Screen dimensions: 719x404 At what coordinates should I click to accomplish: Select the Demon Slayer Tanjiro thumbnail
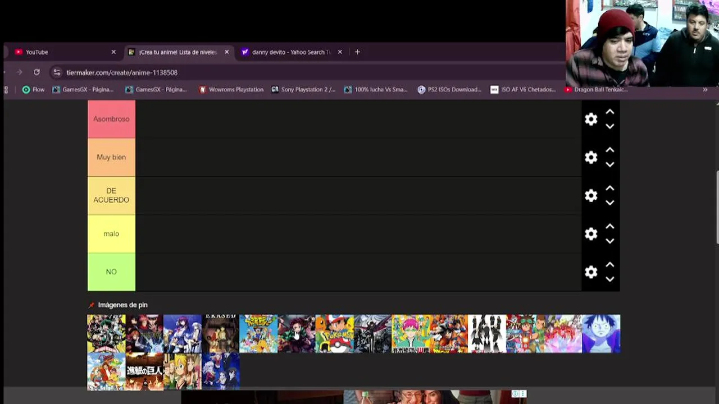pos(297,333)
